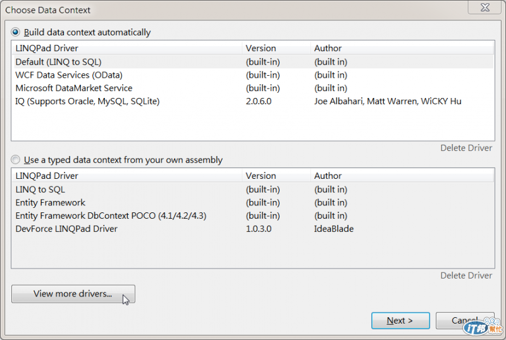506x340 pixels.
Task: Select DevForce LINQPad Driver row
Action: [x=66, y=229]
